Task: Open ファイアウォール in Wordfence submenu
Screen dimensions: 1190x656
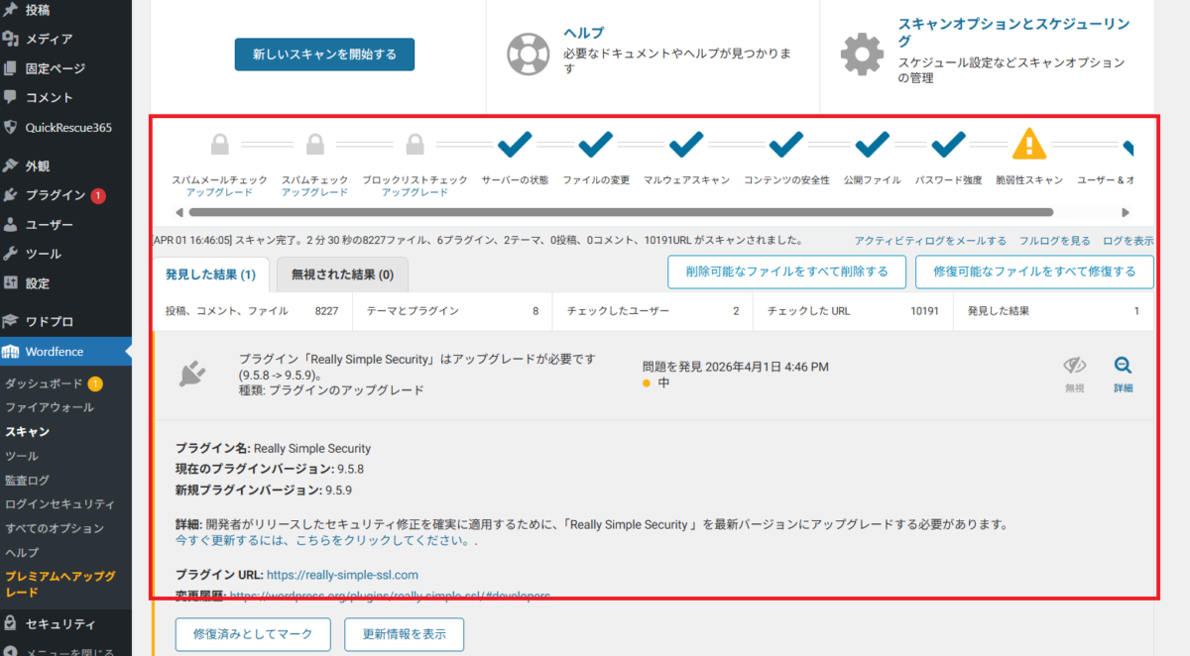Action: pos(50,407)
